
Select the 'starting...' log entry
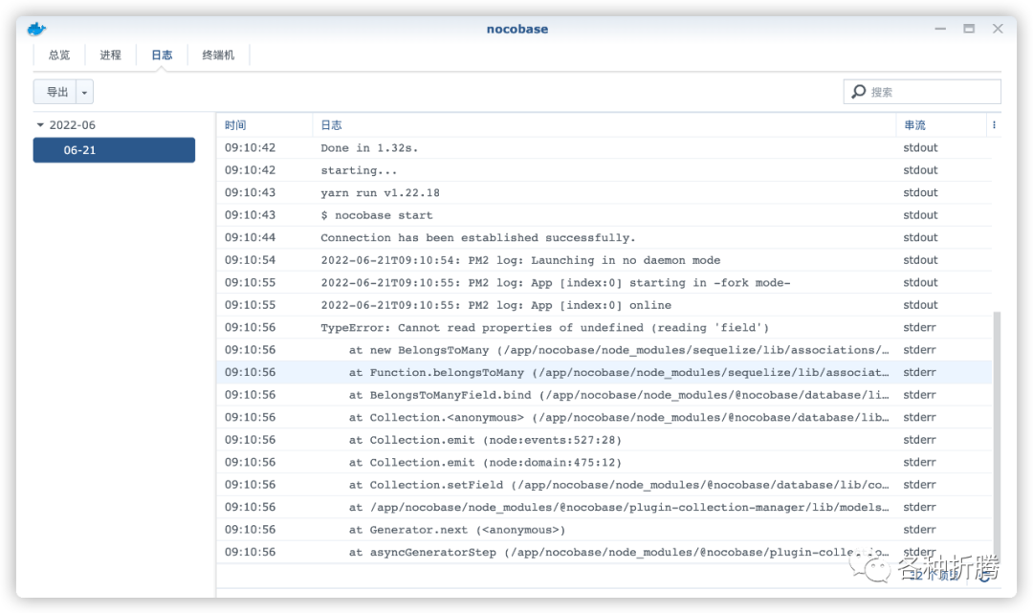[x=604, y=170]
